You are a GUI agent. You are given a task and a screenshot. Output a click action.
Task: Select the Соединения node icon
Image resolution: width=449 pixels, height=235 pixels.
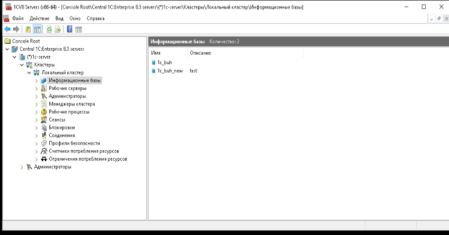tap(44, 136)
